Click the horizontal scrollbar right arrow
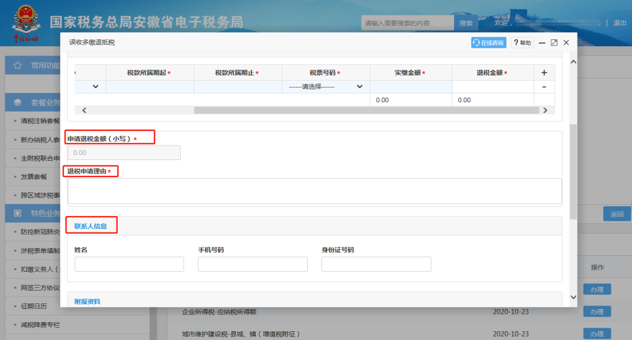Screen dimensions: 632x340 [545, 110]
